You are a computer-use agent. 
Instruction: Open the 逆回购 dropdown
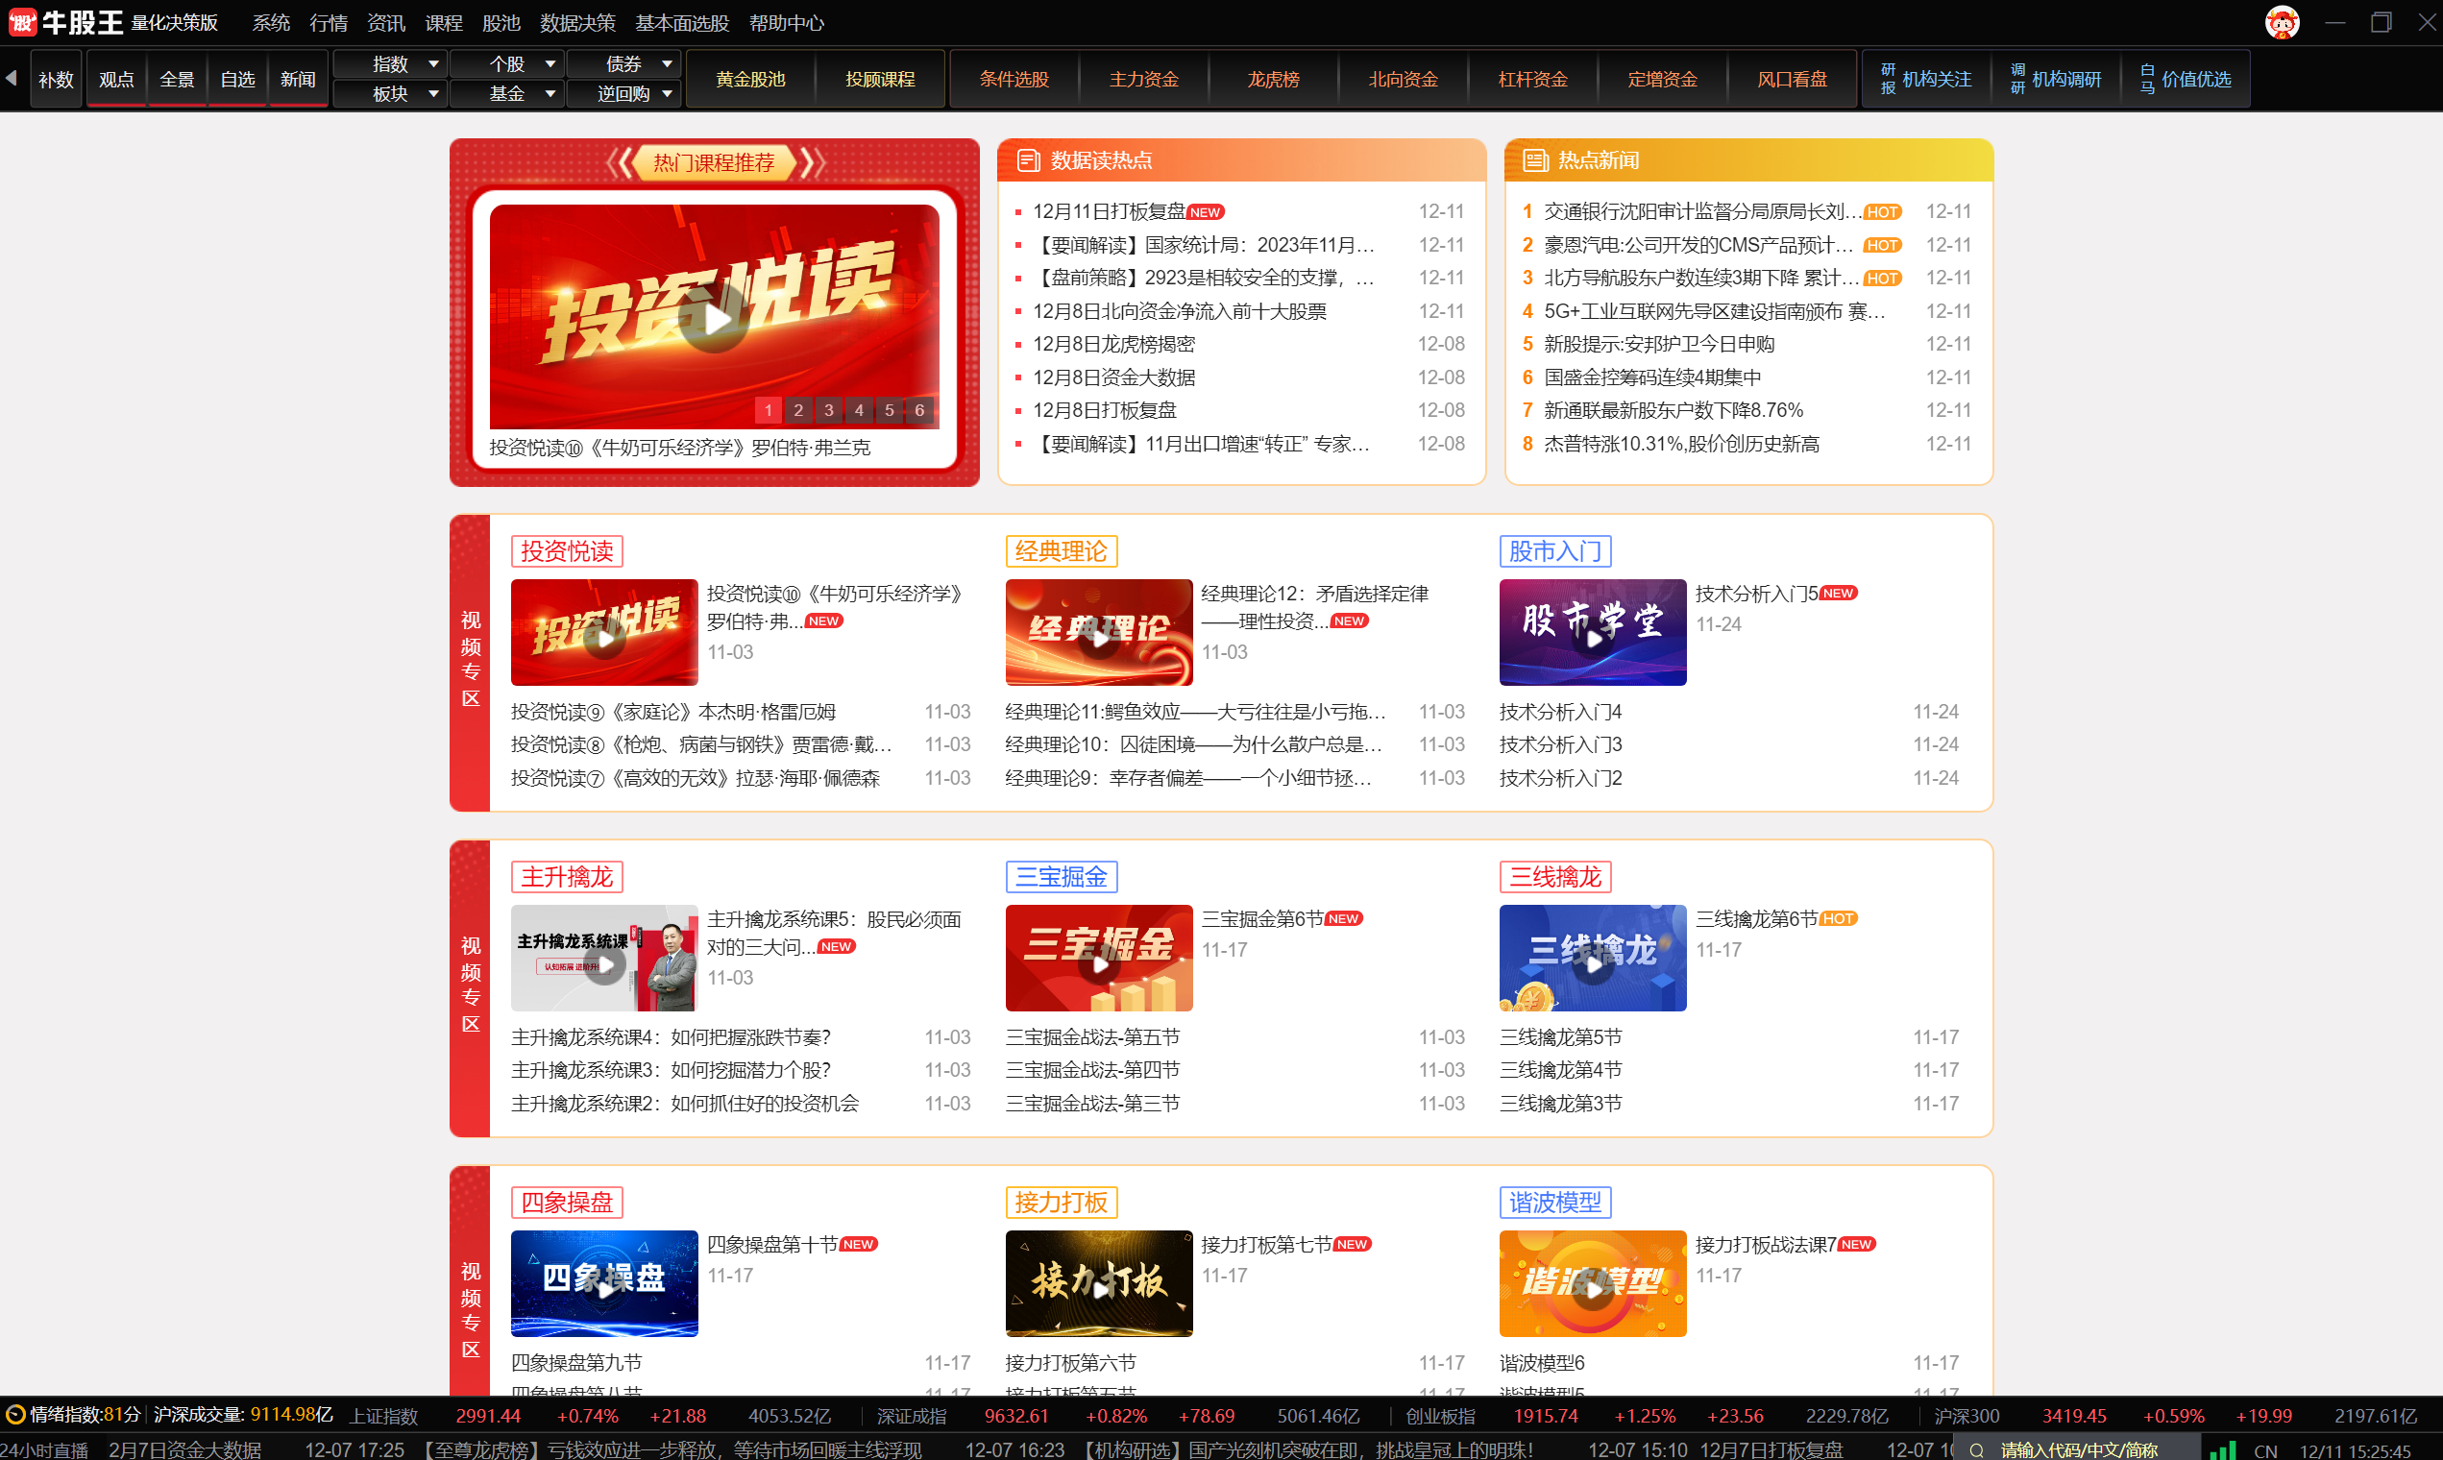click(666, 93)
